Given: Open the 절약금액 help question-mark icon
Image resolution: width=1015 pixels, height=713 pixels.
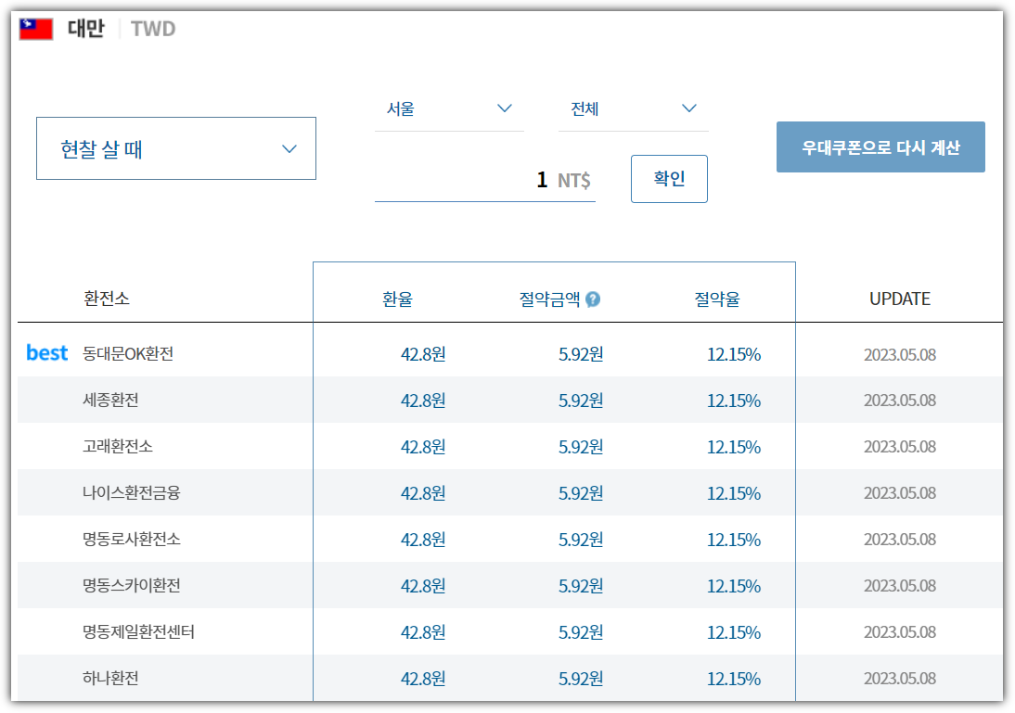Looking at the screenshot, I should click(593, 299).
